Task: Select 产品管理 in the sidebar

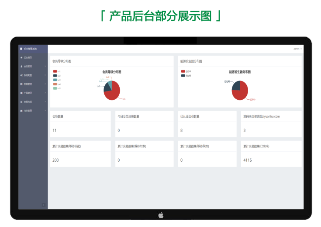Action: pos(28,93)
